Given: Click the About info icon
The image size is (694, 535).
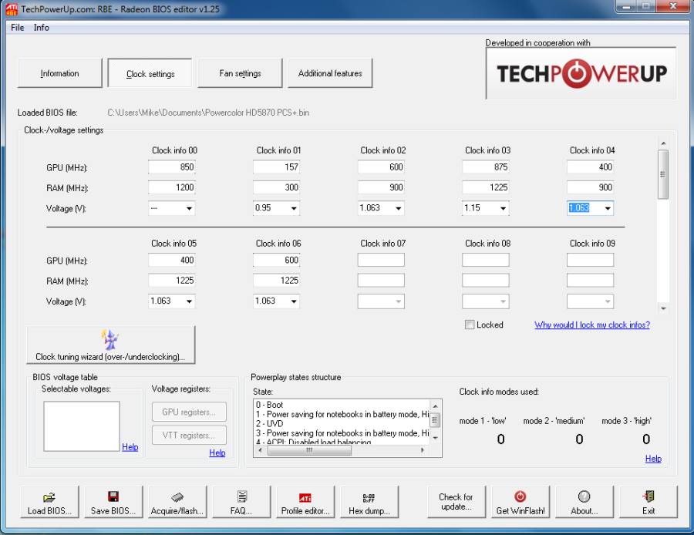Looking at the screenshot, I should [x=584, y=496].
